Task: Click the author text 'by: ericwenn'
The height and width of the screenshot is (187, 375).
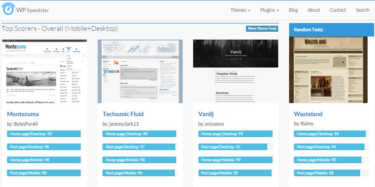Action: point(211,124)
